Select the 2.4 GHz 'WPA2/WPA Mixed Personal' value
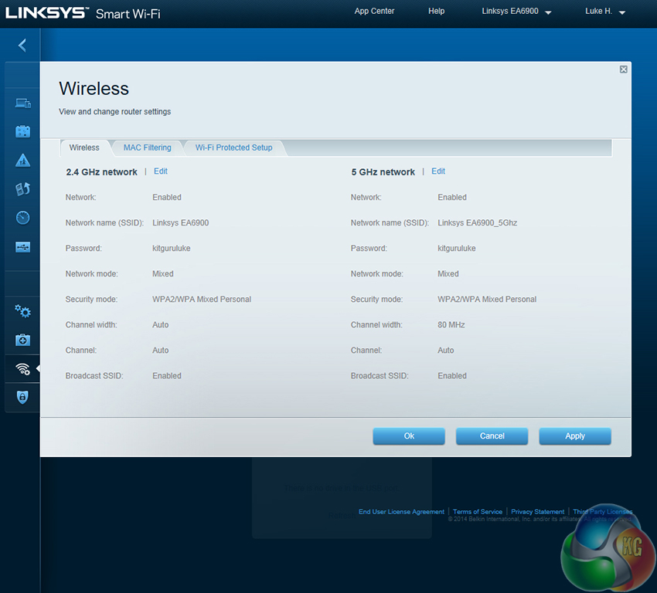Viewport: 657px width, 593px height. (202, 300)
